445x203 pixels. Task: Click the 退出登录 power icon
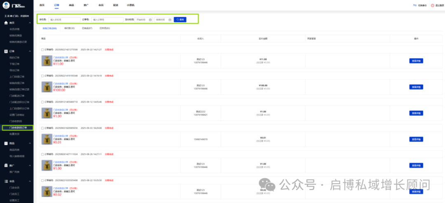(x=432, y=5)
